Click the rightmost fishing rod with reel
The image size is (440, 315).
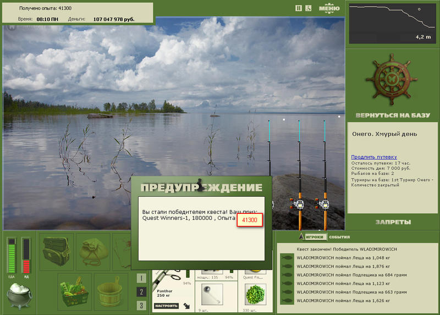coord(324,176)
